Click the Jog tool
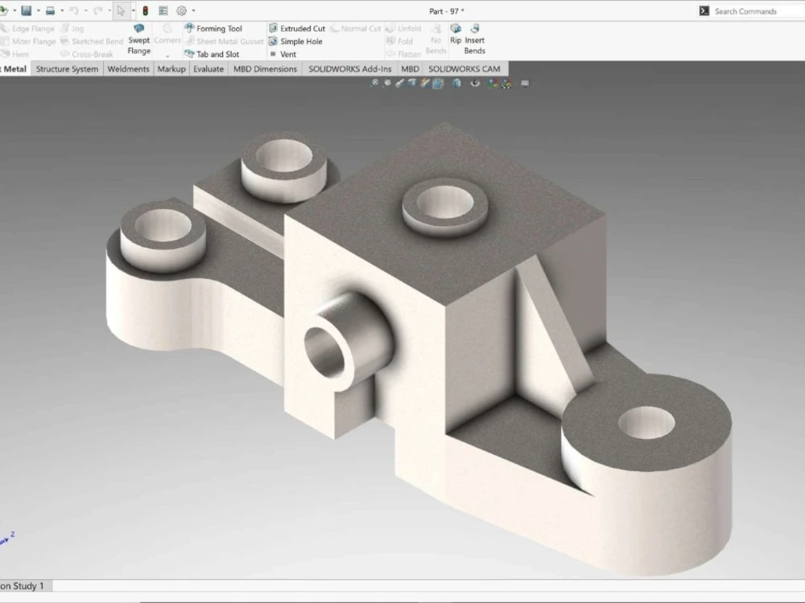Image resolution: width=805 pixels, height=603 pixels. [x=72, y=28]
